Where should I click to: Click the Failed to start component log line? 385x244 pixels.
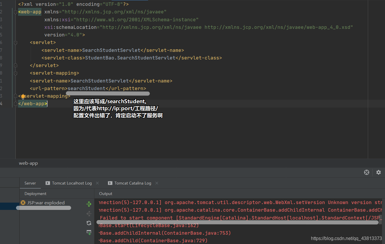tap(240, 218)
